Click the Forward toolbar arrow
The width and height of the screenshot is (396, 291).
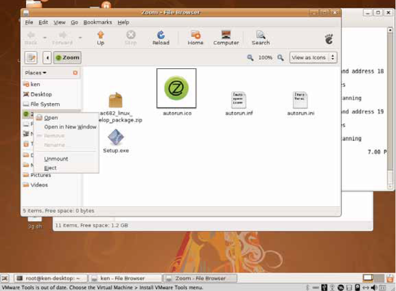[62, 35]
